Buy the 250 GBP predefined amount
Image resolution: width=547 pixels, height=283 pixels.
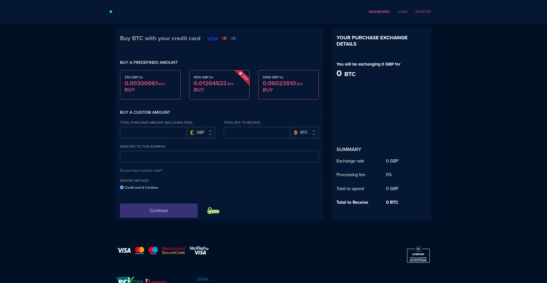(x=150, y=85)
